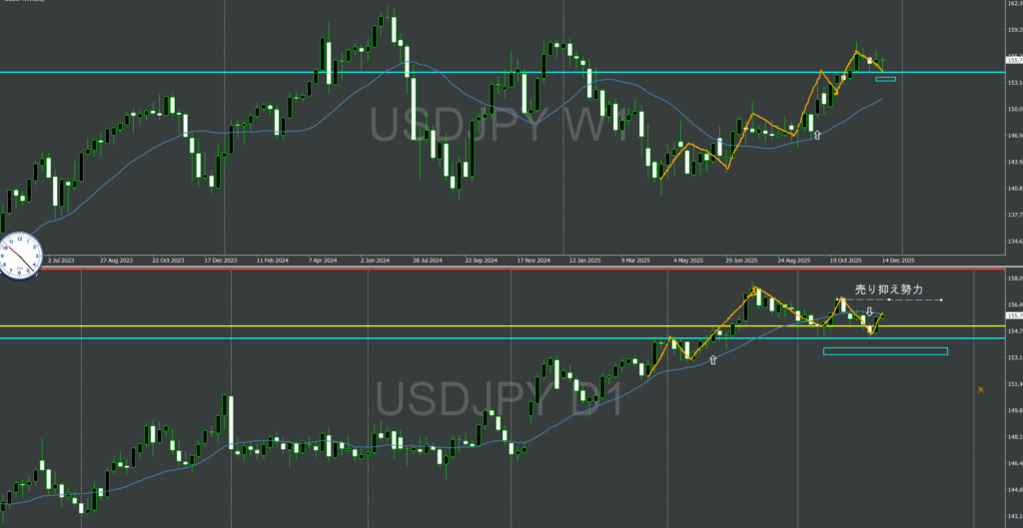Select the small cyan rectangle on weekly chart
The height and width of the screenshot is (528, 1023).
click(885, 79)
